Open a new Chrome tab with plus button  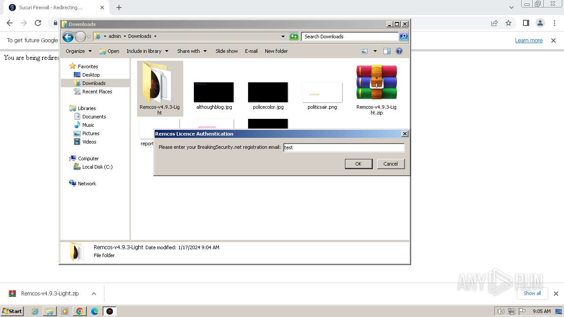click(119, 7)
